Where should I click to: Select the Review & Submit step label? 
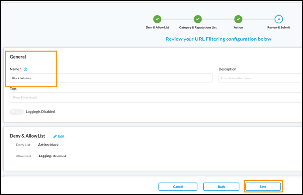279,27
